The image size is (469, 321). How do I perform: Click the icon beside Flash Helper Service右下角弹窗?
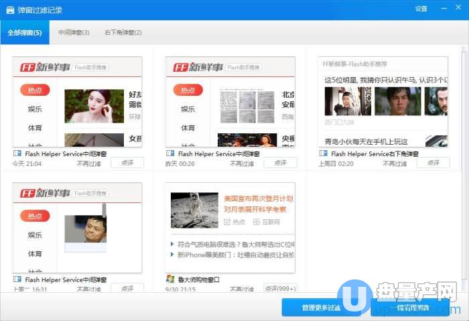pyautogui.click(x=324, y=153)
